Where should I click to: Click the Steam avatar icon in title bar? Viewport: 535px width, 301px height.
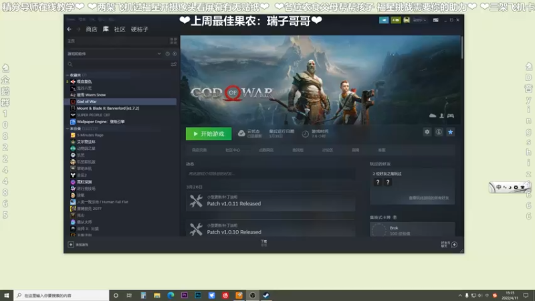point(407,20)
